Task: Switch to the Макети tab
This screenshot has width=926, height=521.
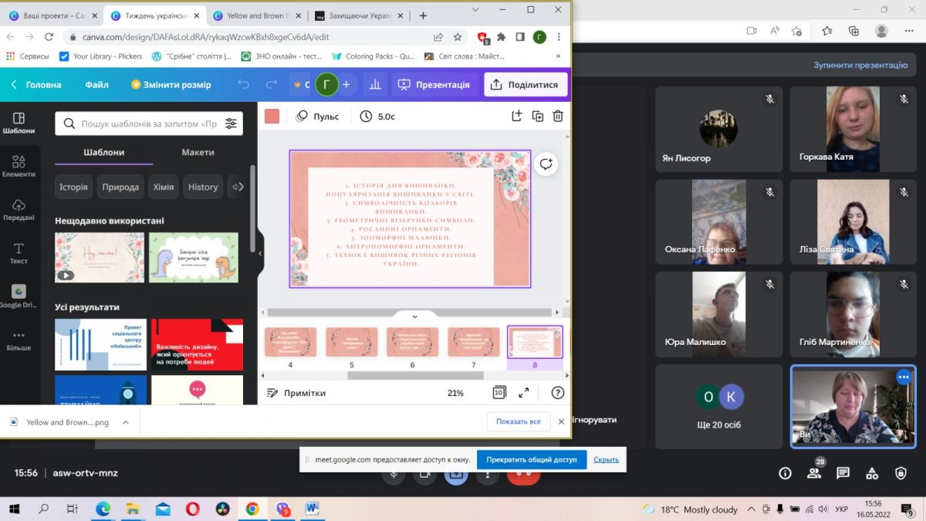Action: pos(198,152)
